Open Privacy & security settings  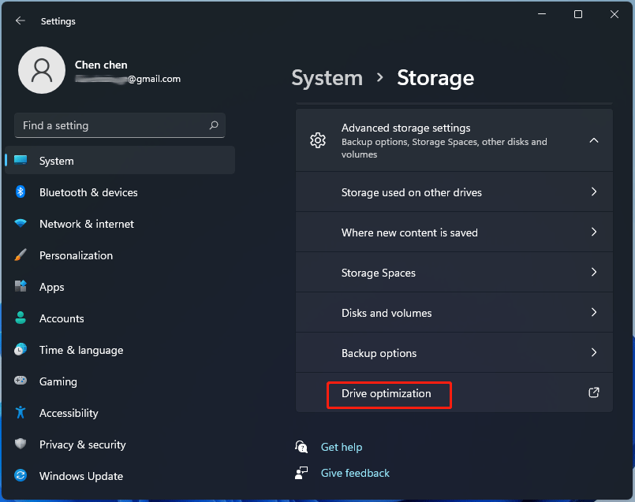coord(120,444)
